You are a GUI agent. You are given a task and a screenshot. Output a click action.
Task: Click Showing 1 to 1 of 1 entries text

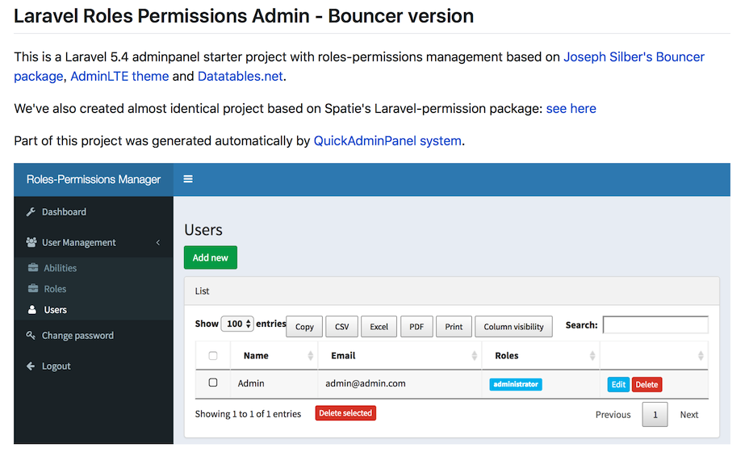pyautogui.click(x=248, y=414)
